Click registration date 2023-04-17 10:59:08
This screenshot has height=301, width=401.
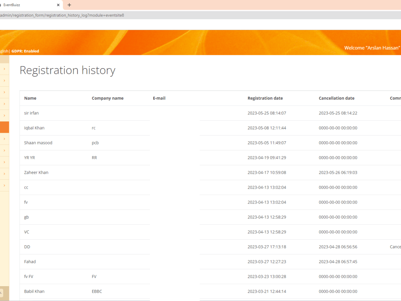tap(267, 173)
